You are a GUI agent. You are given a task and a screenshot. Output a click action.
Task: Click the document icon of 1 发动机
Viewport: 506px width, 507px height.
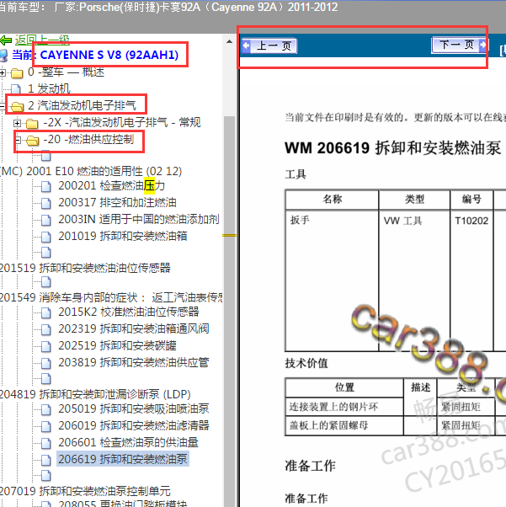tap(16, 89)
